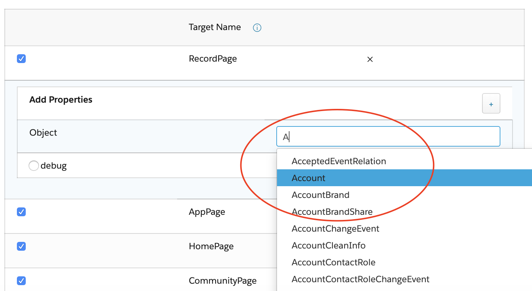Click the Add Properties heading
Screen dimensions: 532x291
[61, 100]
